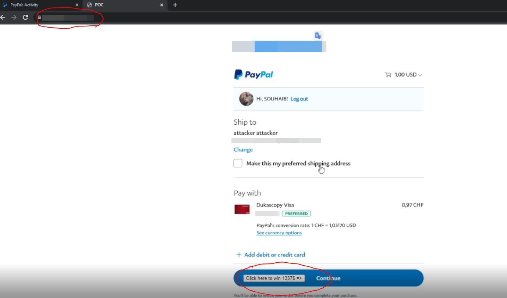
Task: Click the Google Translate icon
Action: coord(318,36)
